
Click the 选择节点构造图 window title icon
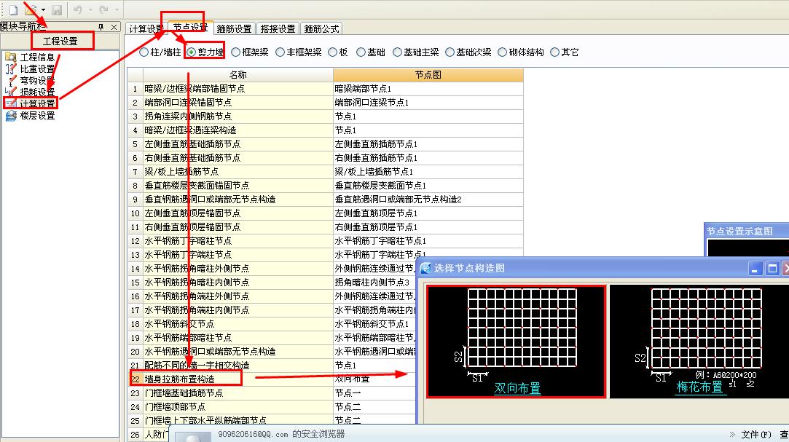tap(425, 268)
